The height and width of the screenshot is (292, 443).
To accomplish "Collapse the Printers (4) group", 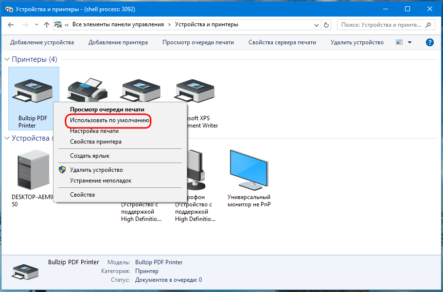I will click(x=7, y=59).
